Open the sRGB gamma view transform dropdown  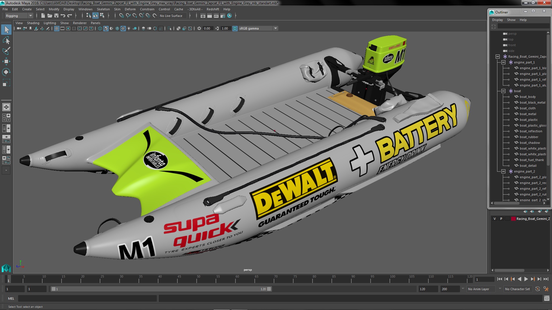[258, 28]
